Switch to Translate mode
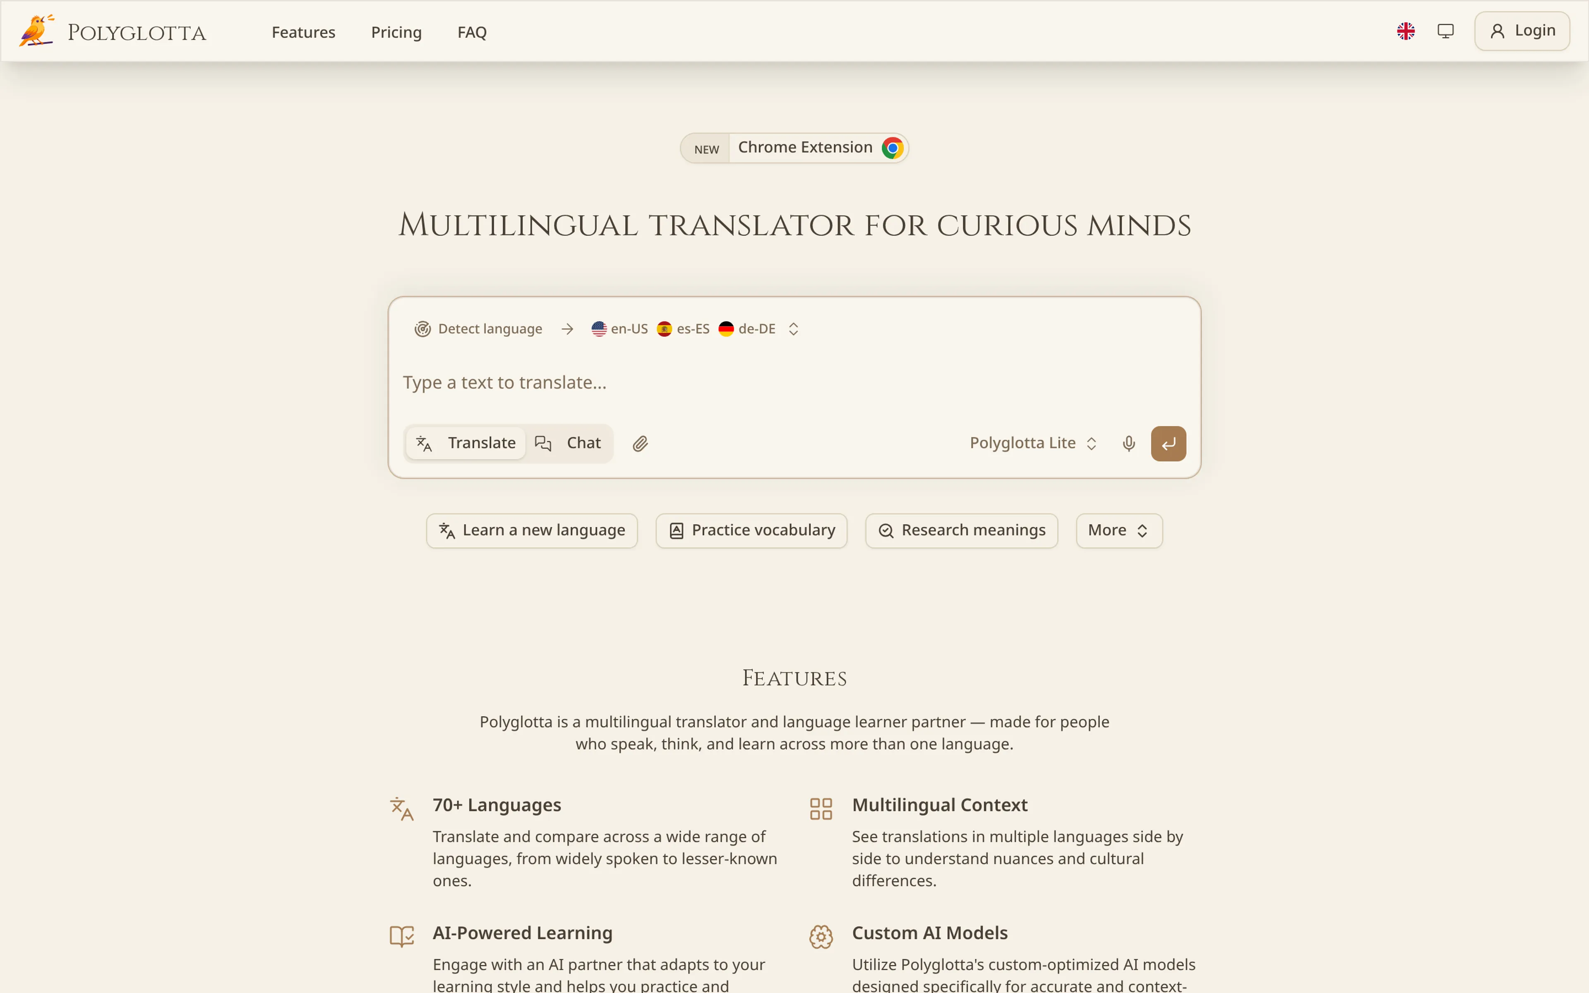The image size is (1589, 993). pos(466,443)
